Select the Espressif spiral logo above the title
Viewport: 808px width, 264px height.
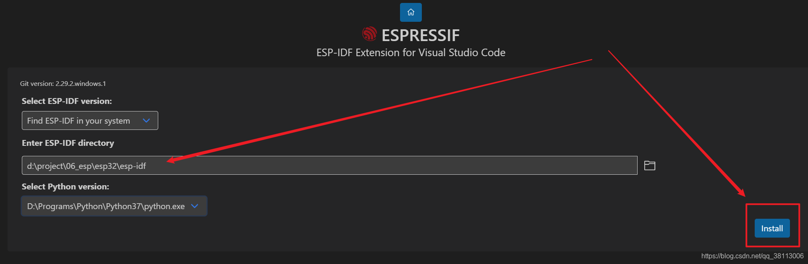(x=369, y=34)
